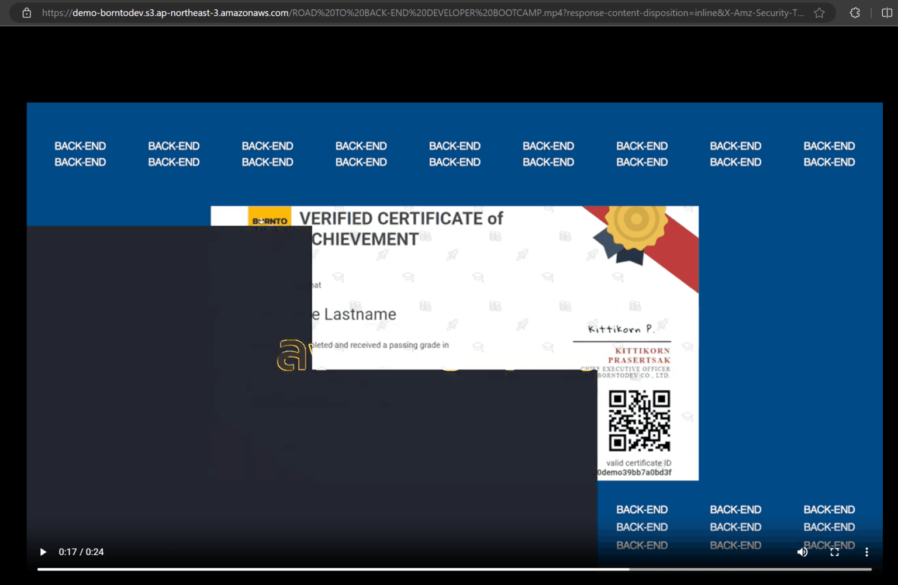Open the browser address bar dropdown

(x=409, y=12)
